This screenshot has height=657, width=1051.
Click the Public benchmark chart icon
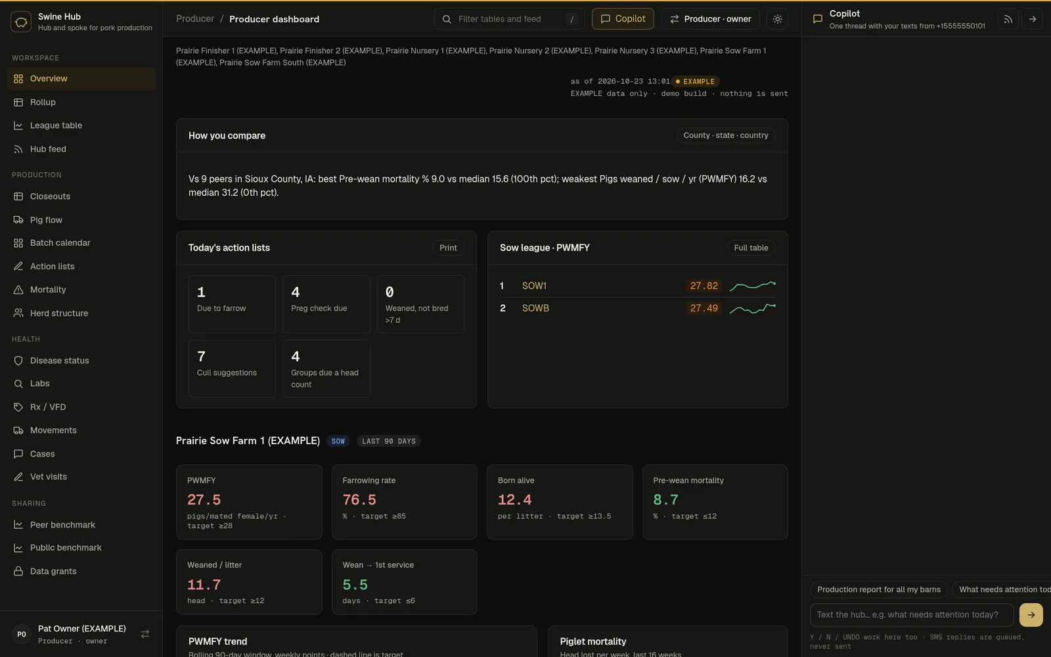coord(18,548)
